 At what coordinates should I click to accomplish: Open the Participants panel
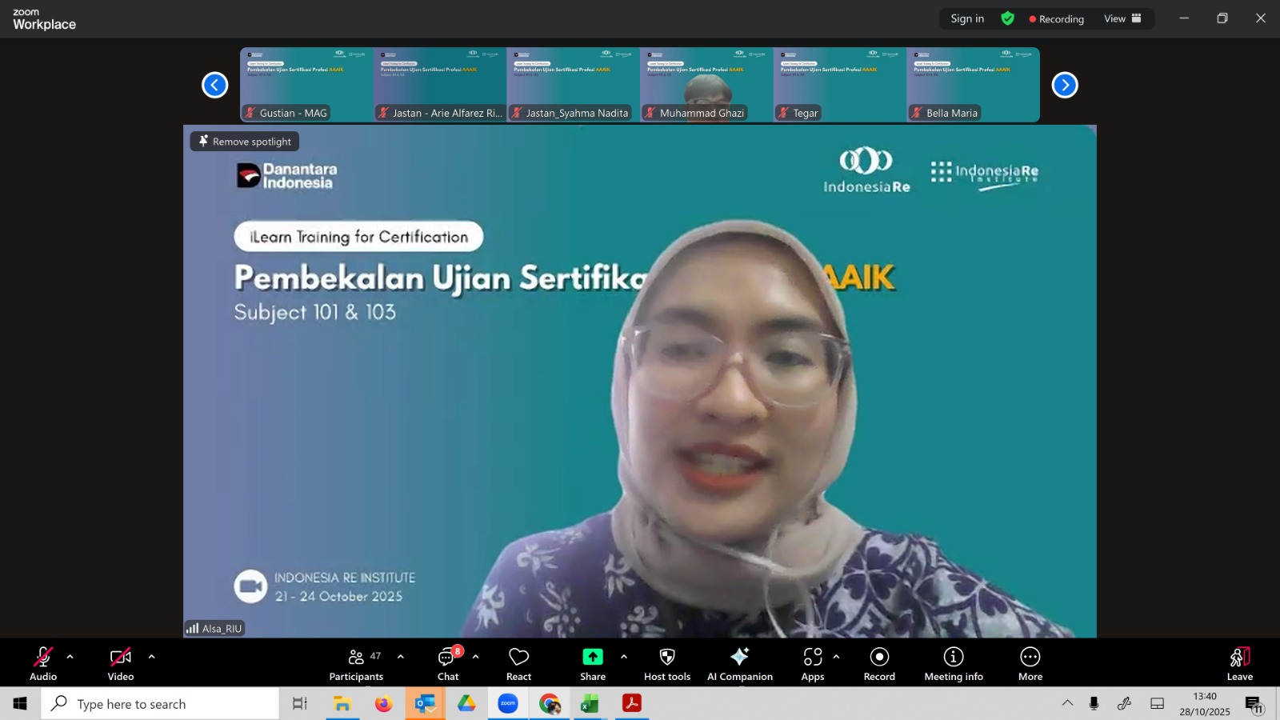click(356, 664)
